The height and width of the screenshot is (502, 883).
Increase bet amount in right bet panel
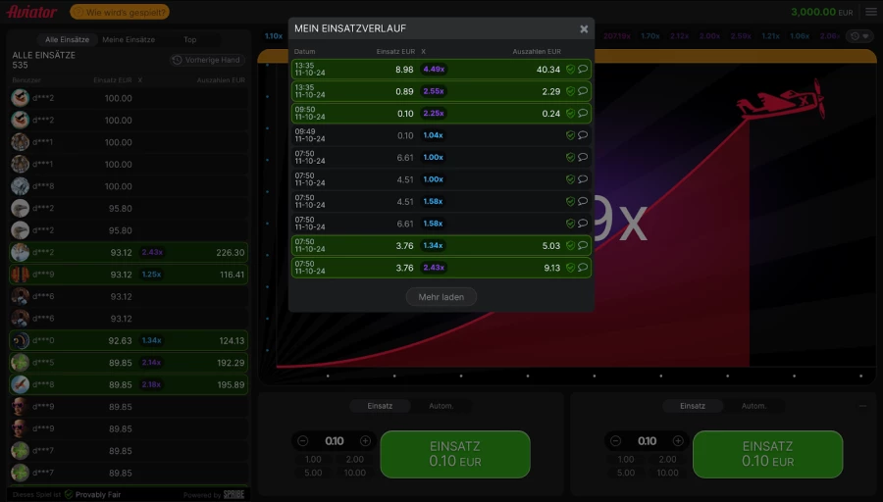(x=678, y=441)
